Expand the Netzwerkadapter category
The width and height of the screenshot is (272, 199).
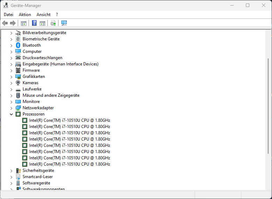(x=11, y=108)
